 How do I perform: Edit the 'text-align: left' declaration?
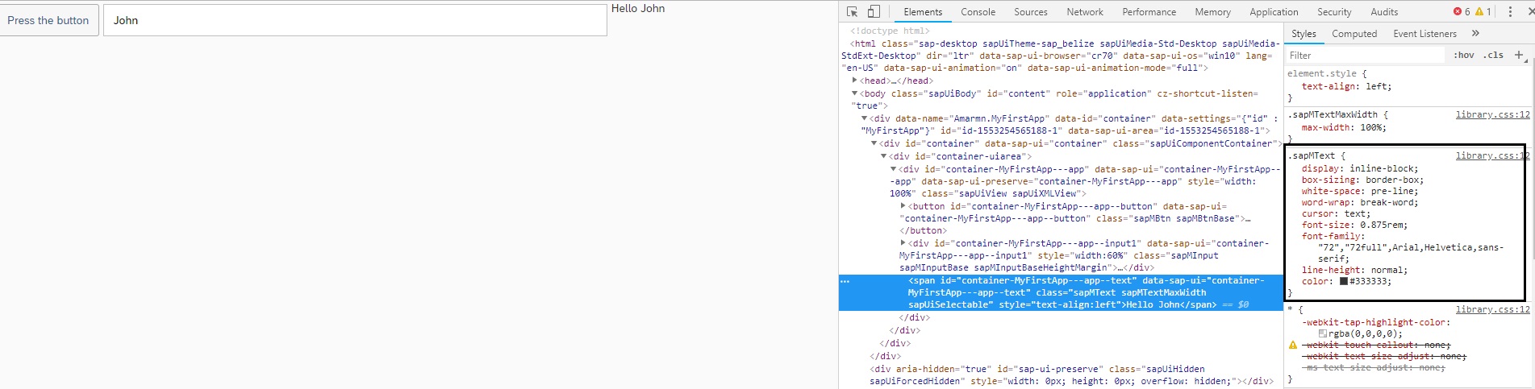tap(1346, 86)
